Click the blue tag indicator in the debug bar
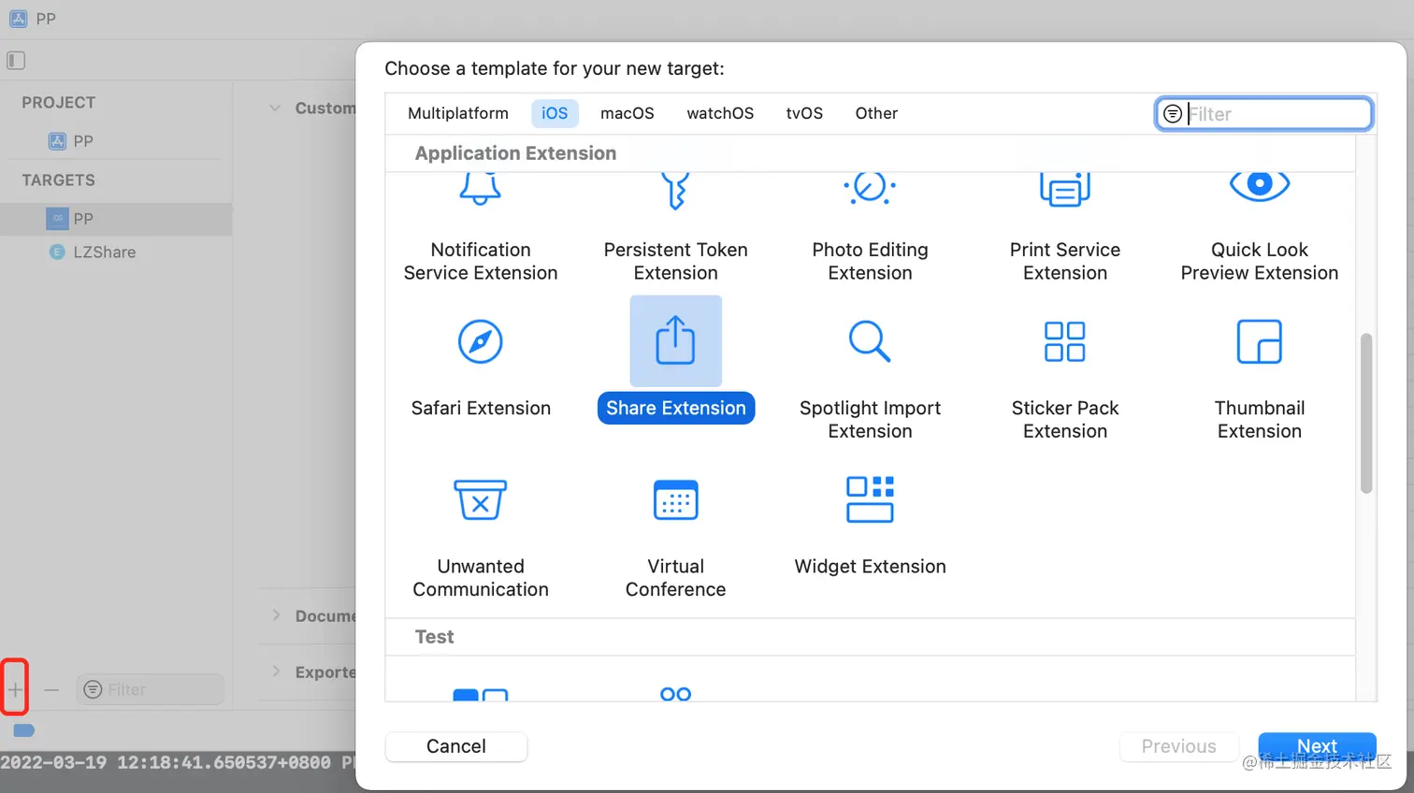This screenshot has width=1414, height=793. (24, 730)
